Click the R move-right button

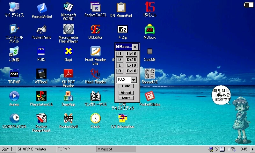[x=120, y=71]
